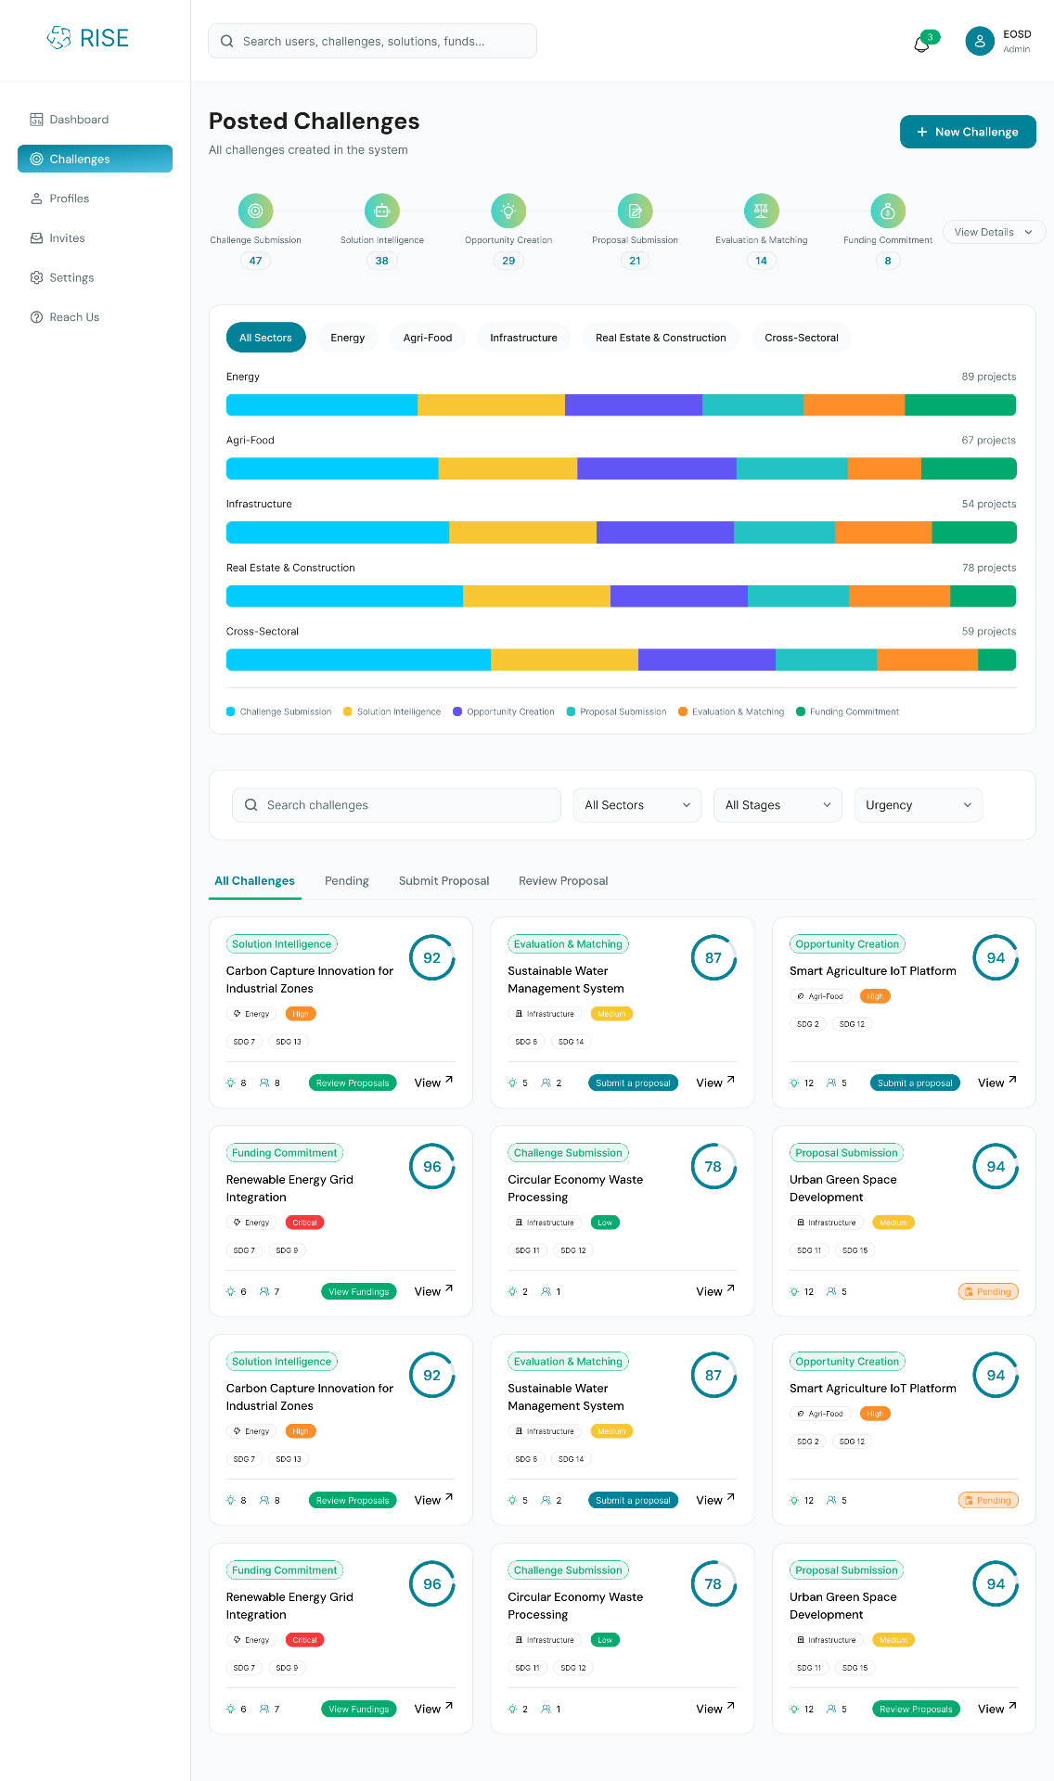Toggle the Cross-Sectoral filter chip
Image resolution: width=1054 pixels, height=1781 pixels.
(802, 338)
